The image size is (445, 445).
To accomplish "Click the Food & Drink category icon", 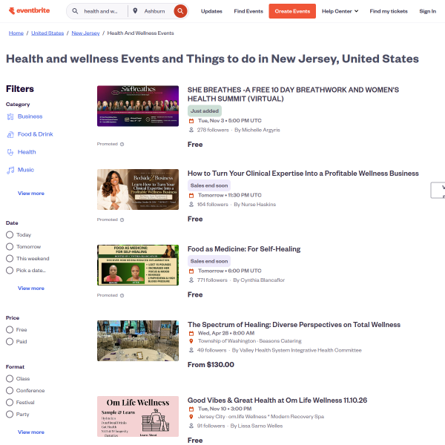I will [10, 134].
